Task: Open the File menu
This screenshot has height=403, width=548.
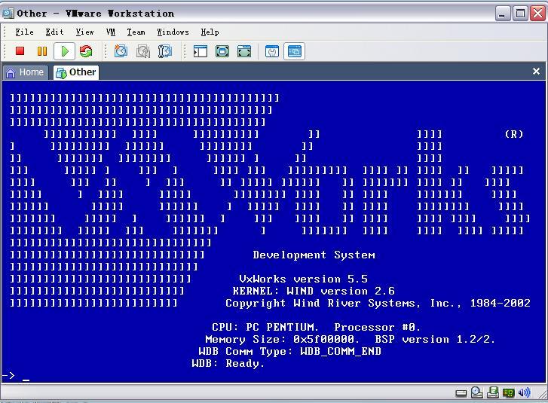Action: 24,32
